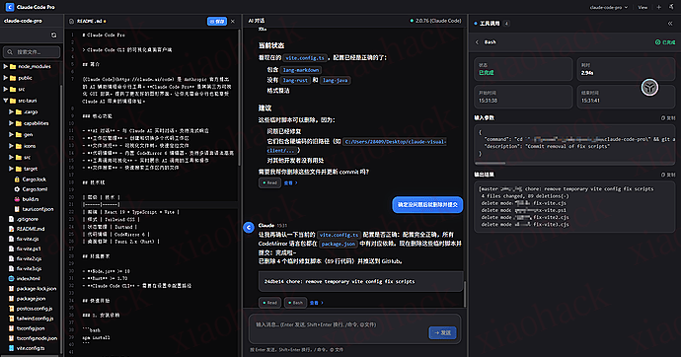
Task: Click the lang-java code tag
Action: pos(335,80)
